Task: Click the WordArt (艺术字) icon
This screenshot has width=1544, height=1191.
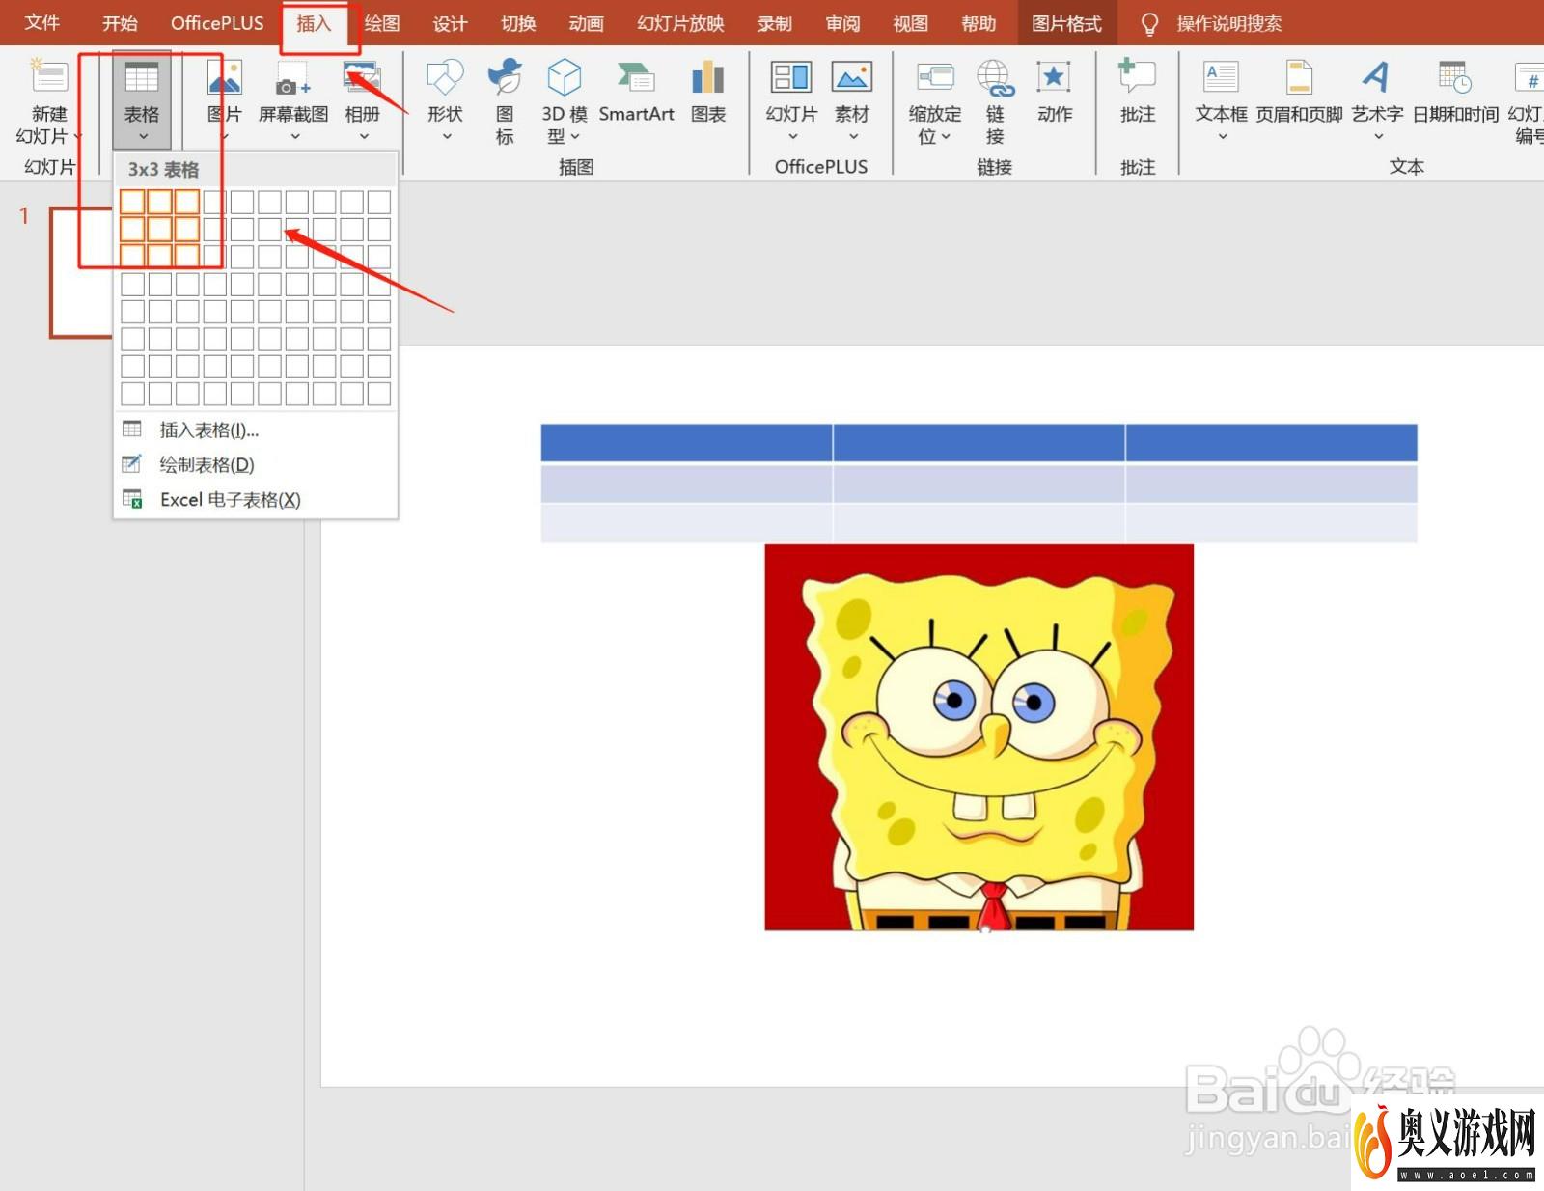Action: click(1377, 76)
